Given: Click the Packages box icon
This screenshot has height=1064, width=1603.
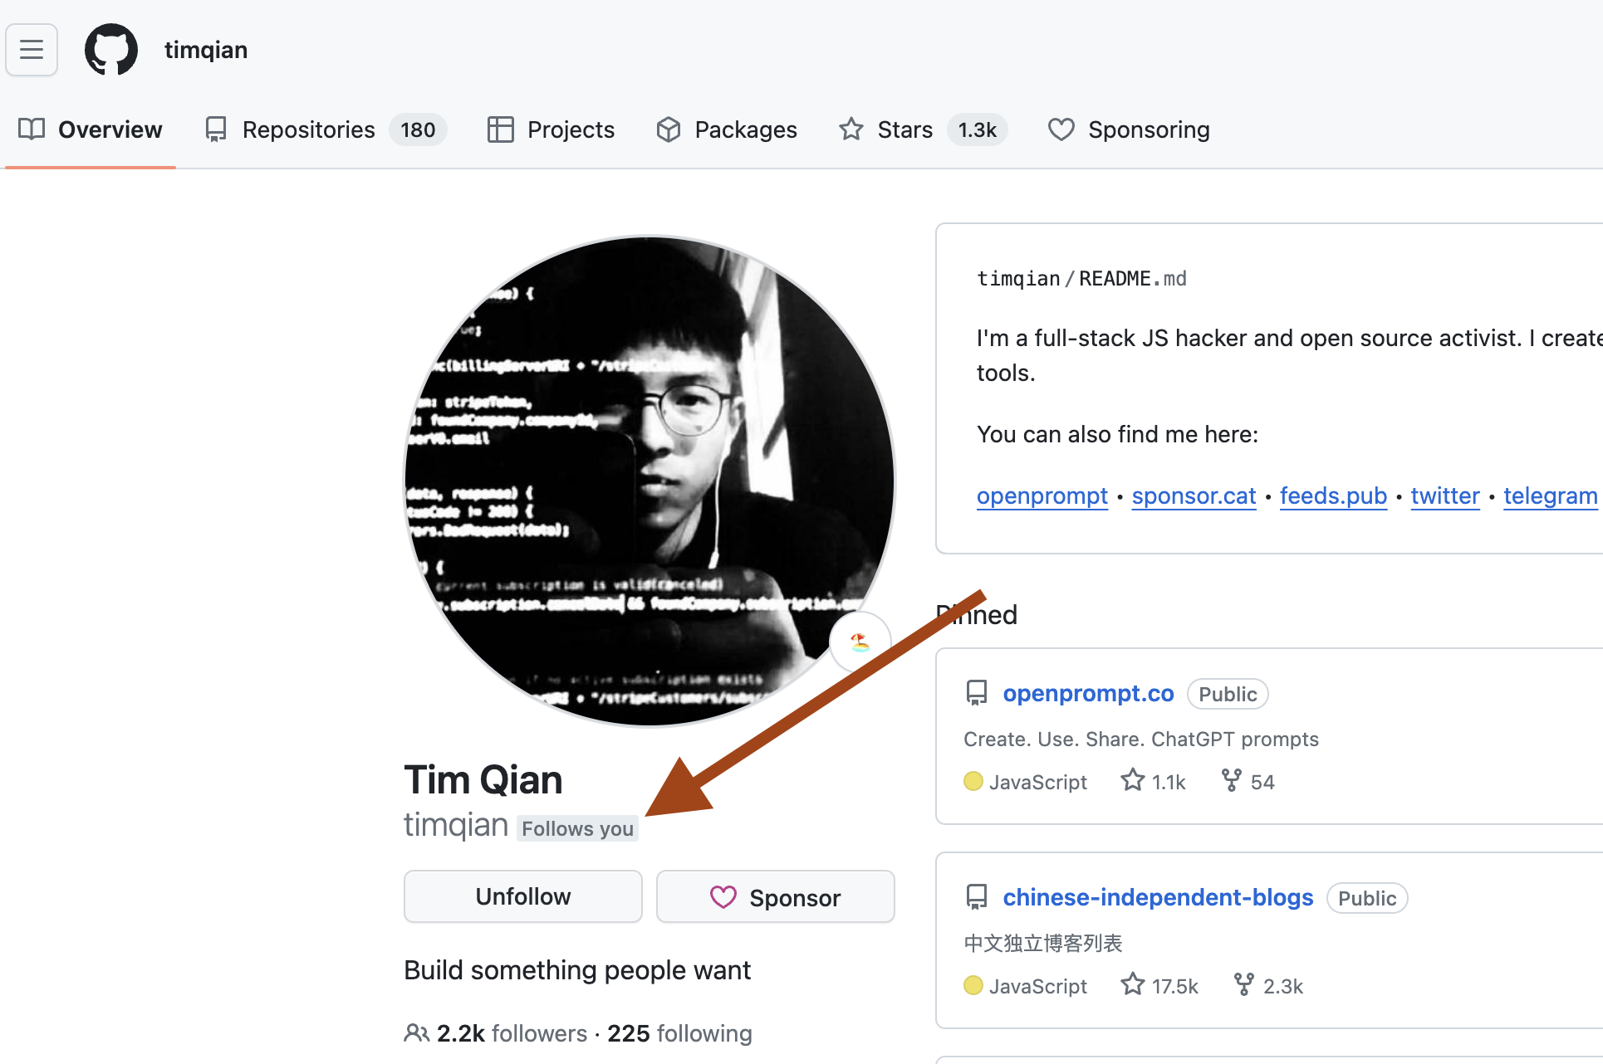Looking at the screenshot, I should [x=668, y=129].
